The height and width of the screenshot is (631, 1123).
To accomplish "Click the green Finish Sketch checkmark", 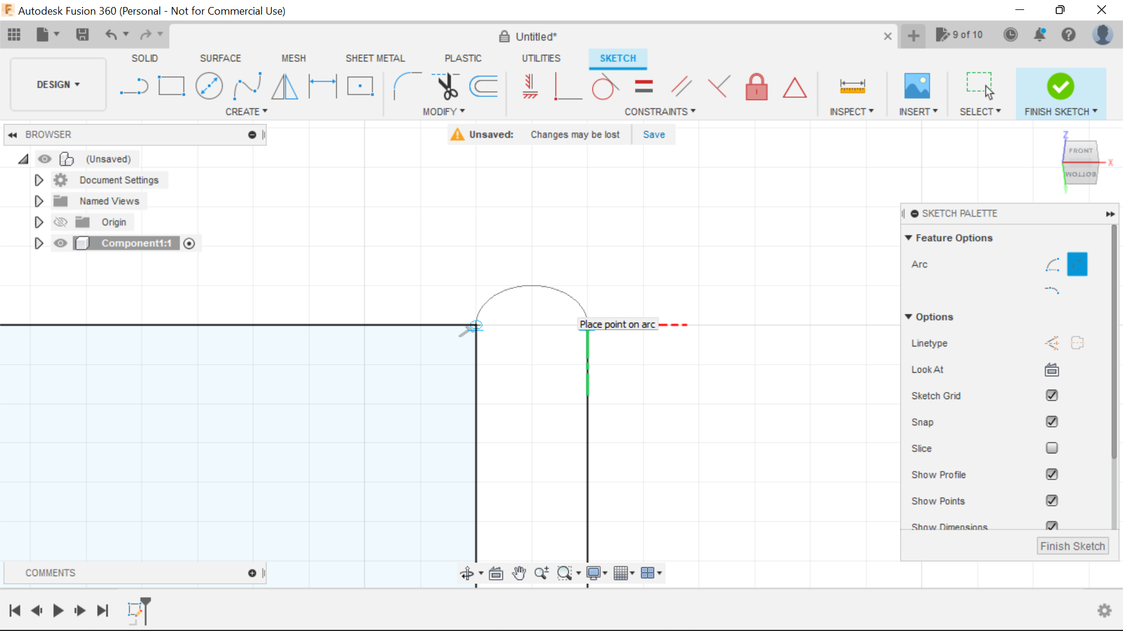I will [1060, 86].
